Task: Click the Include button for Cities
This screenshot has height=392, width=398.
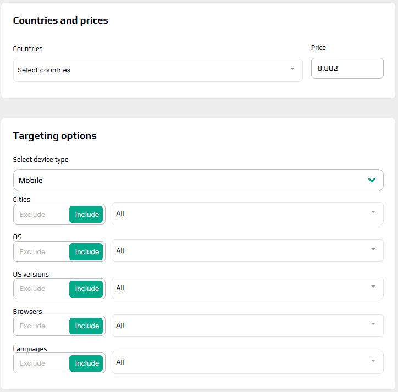Action: [87, 214]
